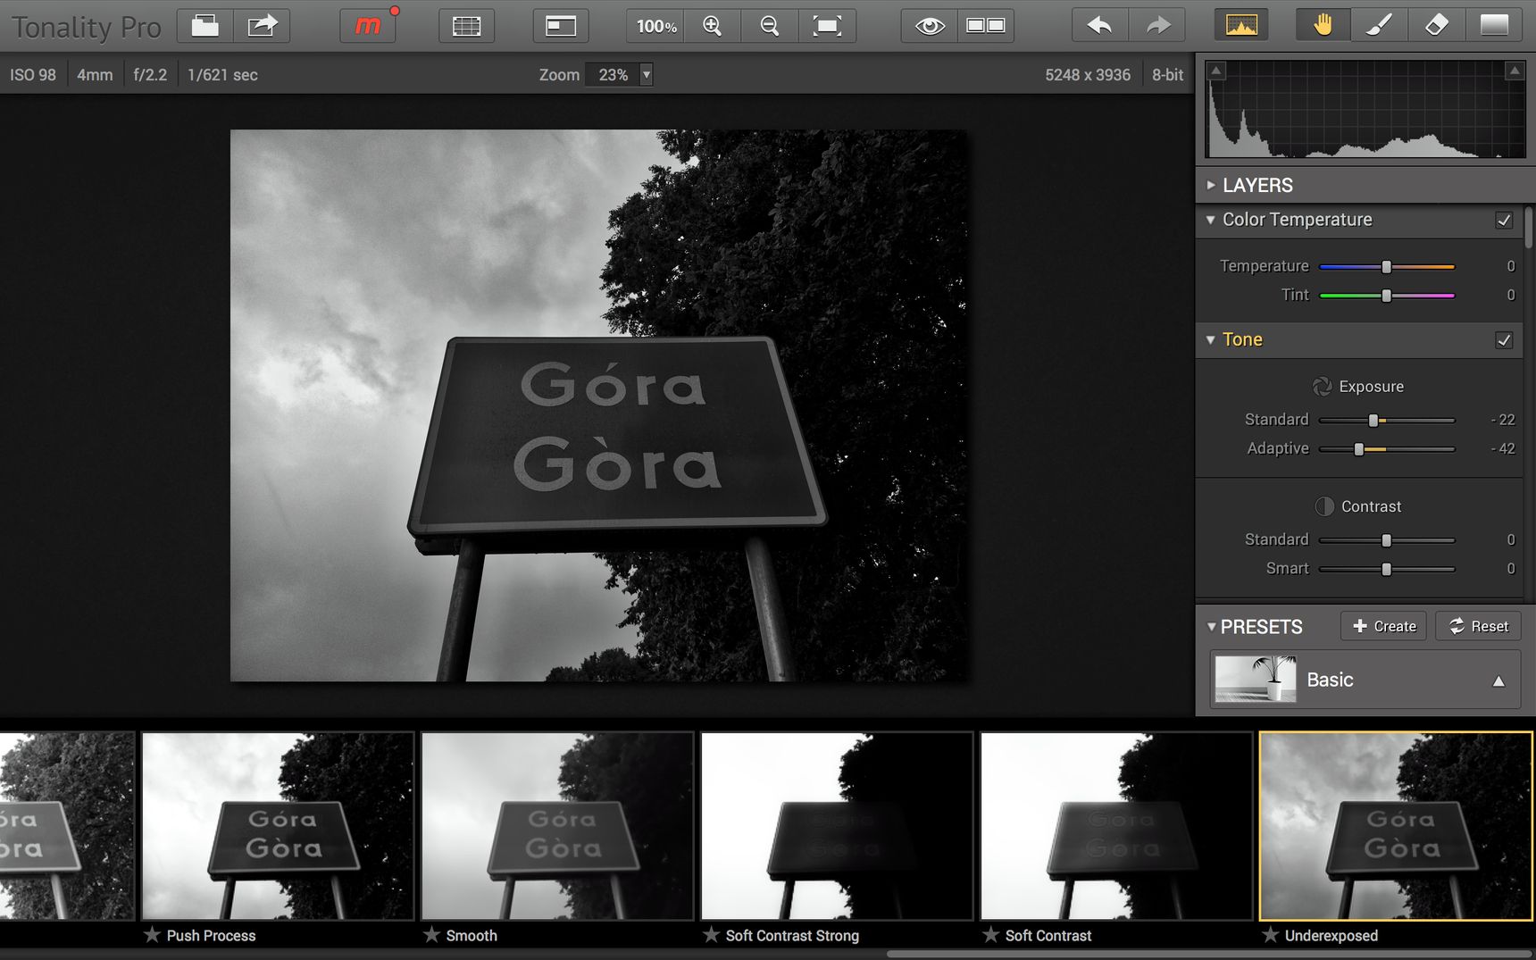The image size is (1536, 960).
Task: Click the 'ISO 98' info text
Action: click(x=33, y=75)
